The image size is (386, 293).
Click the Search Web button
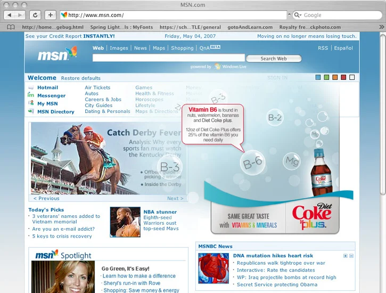pyautogui.click(x=274, y=59)
